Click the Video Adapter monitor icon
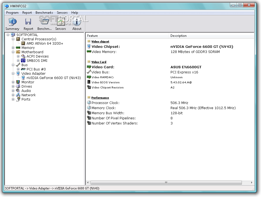This screenshot has height=197, width=261. [18, 73]
